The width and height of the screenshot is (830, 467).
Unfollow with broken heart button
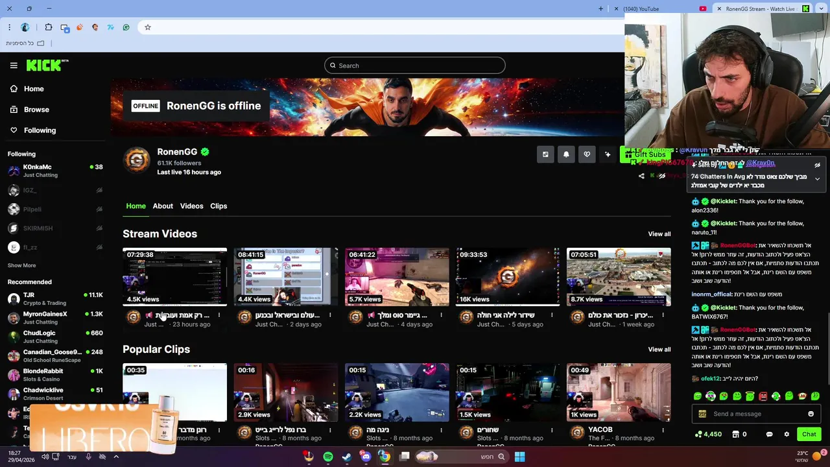pos(587,154)
